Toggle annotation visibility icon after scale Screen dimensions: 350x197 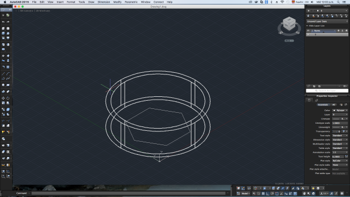coord(331,193)
